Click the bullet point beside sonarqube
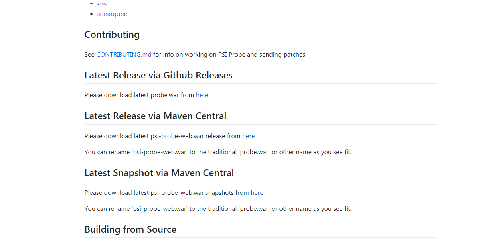 coord(91,14)
